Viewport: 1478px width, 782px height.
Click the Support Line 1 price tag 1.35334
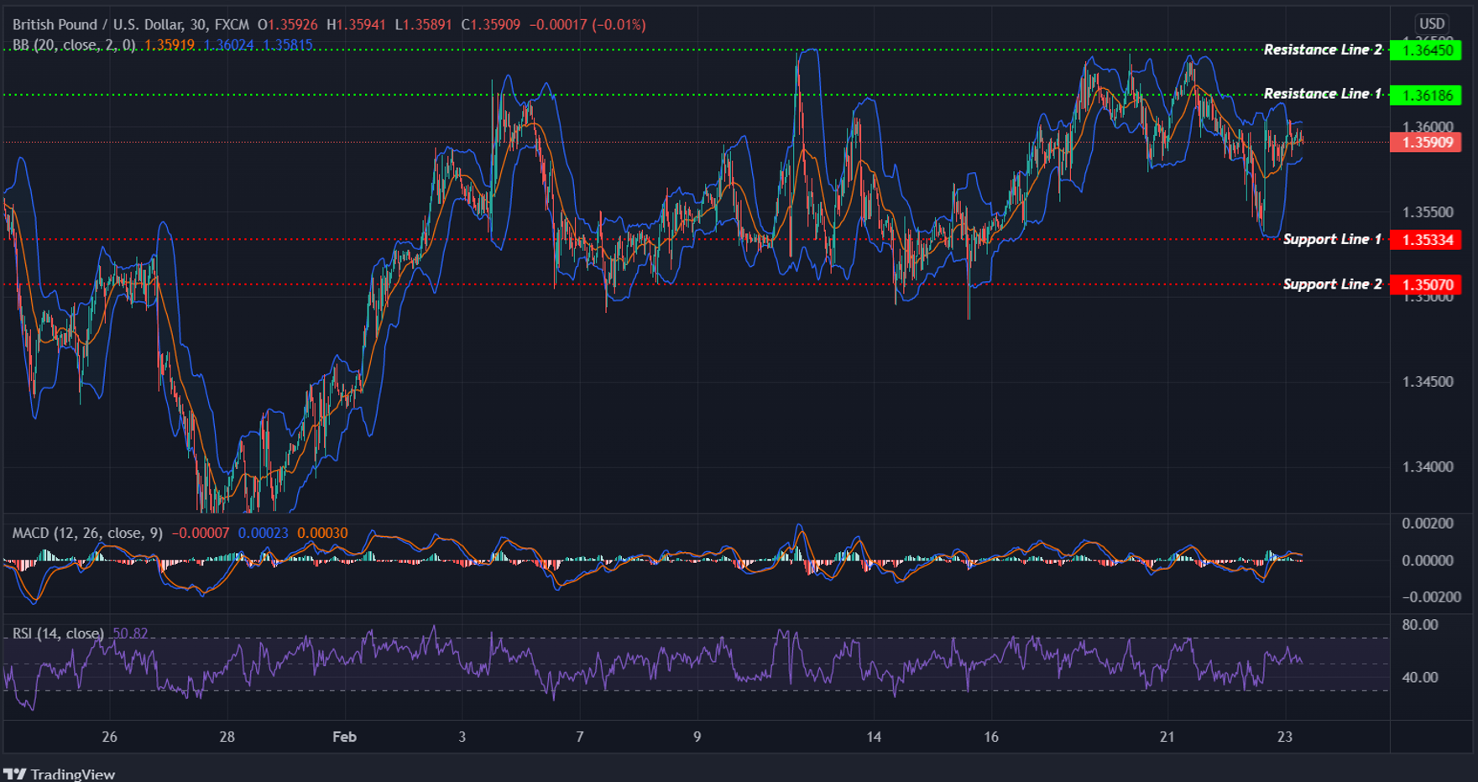1428,240
